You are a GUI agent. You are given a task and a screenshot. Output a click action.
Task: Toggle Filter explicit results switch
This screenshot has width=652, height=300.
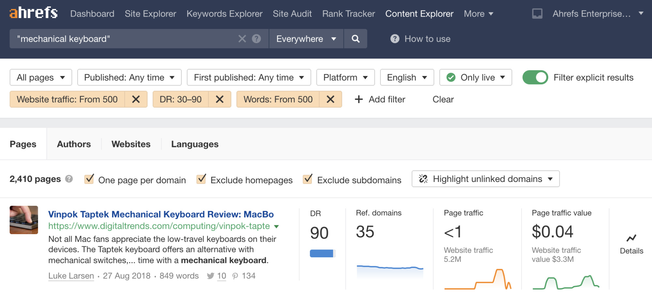tap(535, 78)
